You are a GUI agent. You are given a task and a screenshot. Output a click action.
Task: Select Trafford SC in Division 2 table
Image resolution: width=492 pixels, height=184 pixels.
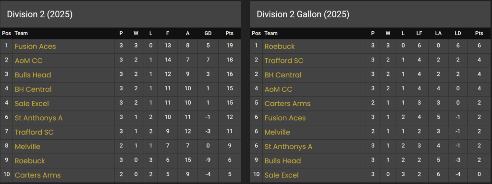point(34,132)
